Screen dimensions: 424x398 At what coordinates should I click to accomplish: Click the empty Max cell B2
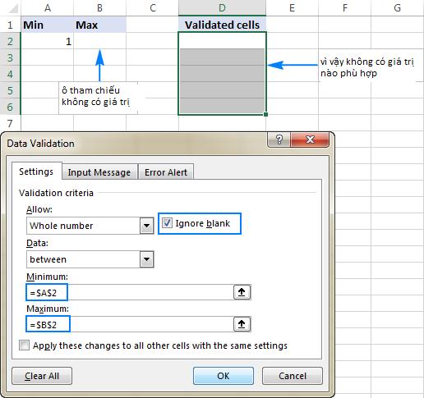tap(99, 41)
